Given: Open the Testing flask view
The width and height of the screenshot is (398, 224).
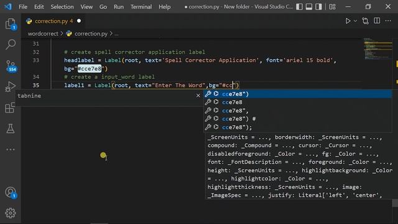Looking at the screenshot, I should 11,129.
